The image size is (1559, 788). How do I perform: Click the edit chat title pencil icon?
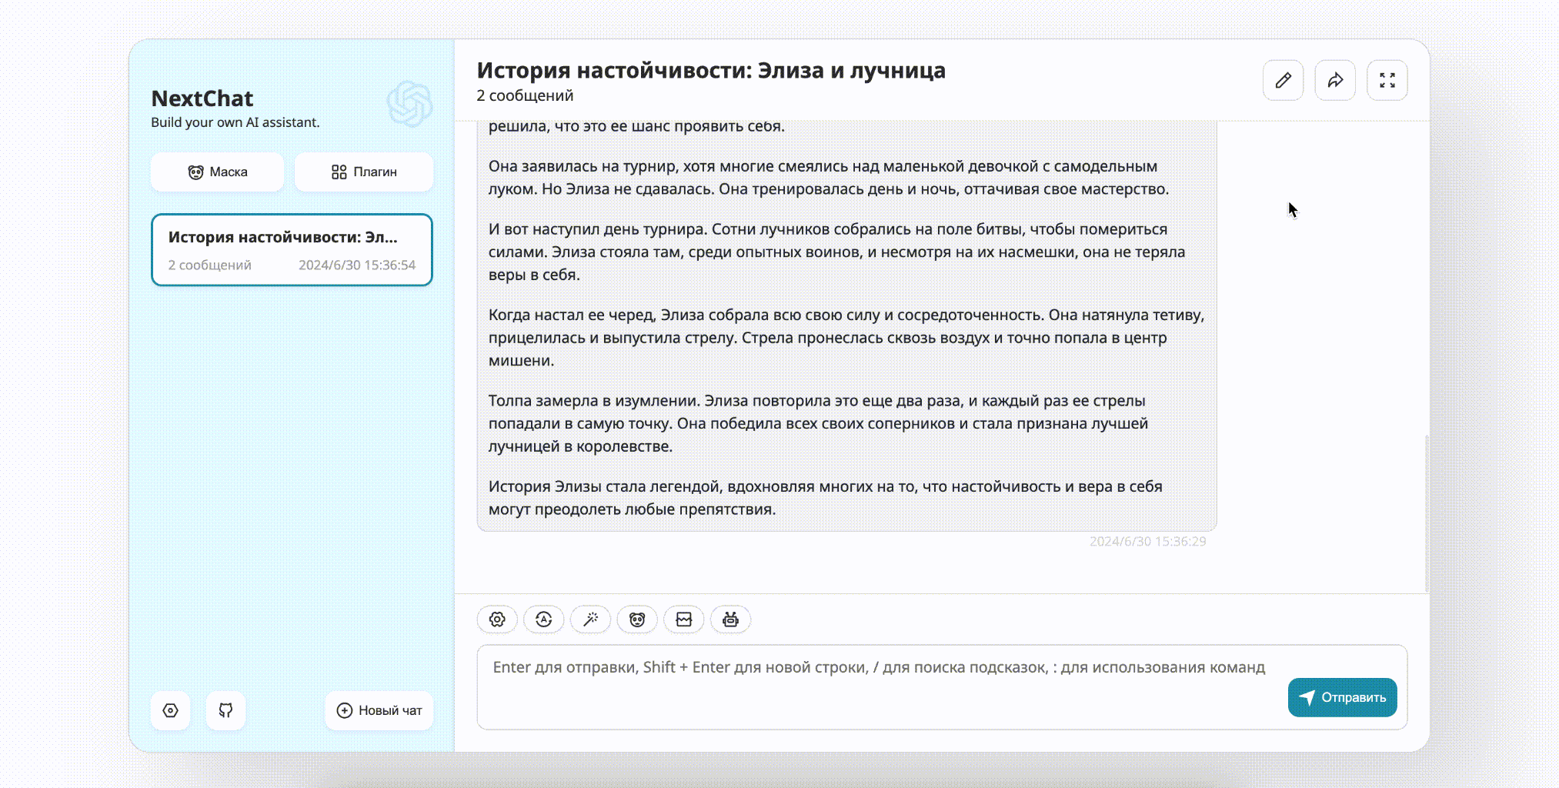point(1283,80)
